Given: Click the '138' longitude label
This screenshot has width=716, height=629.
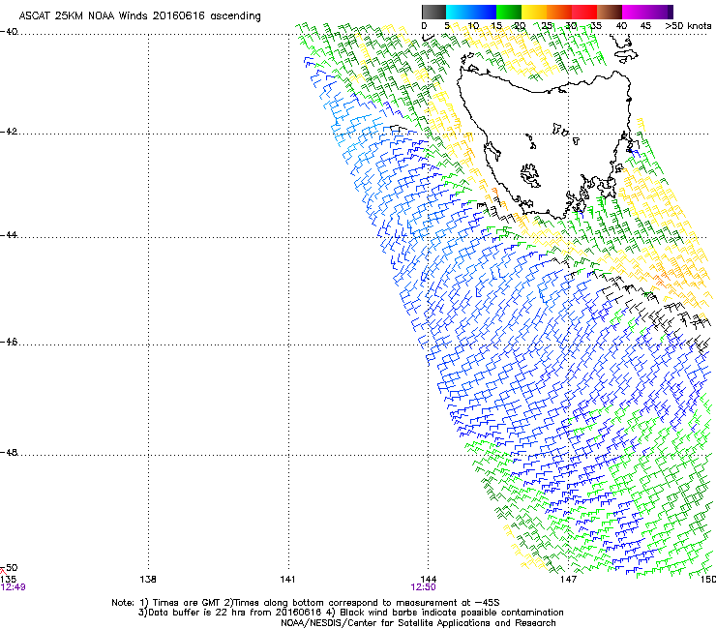Looking at the screenshot, I should (148, 580).
